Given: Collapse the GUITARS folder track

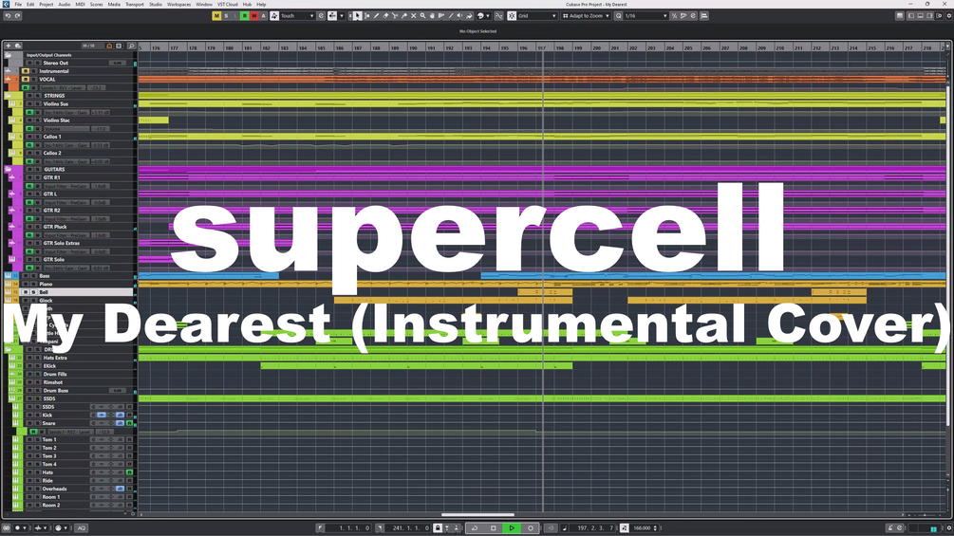Looking at the screenshot, I should coord(9,169).
